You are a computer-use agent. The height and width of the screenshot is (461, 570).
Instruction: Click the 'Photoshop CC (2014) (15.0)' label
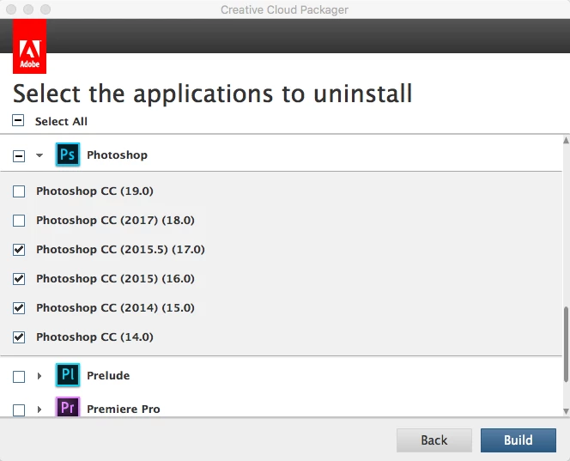pos(115,307)
